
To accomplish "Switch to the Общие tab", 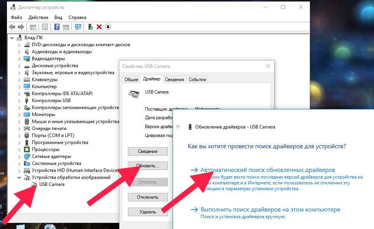I will [131, 80].
